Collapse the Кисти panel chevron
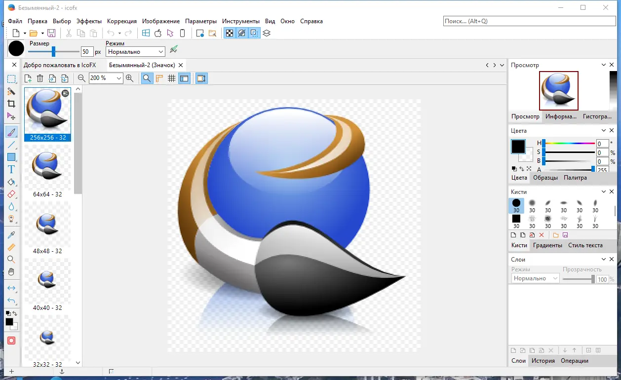Image resolution: width=621 pixels, height=380 pixels. click(x=604, y=192)
